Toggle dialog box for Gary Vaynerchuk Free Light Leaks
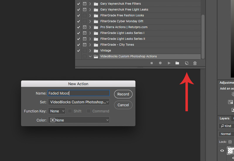The width and height of the screenshot is (234, 161). pos(85,9)
